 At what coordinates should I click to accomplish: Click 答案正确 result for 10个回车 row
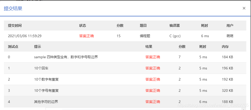[x=153, y=68]
